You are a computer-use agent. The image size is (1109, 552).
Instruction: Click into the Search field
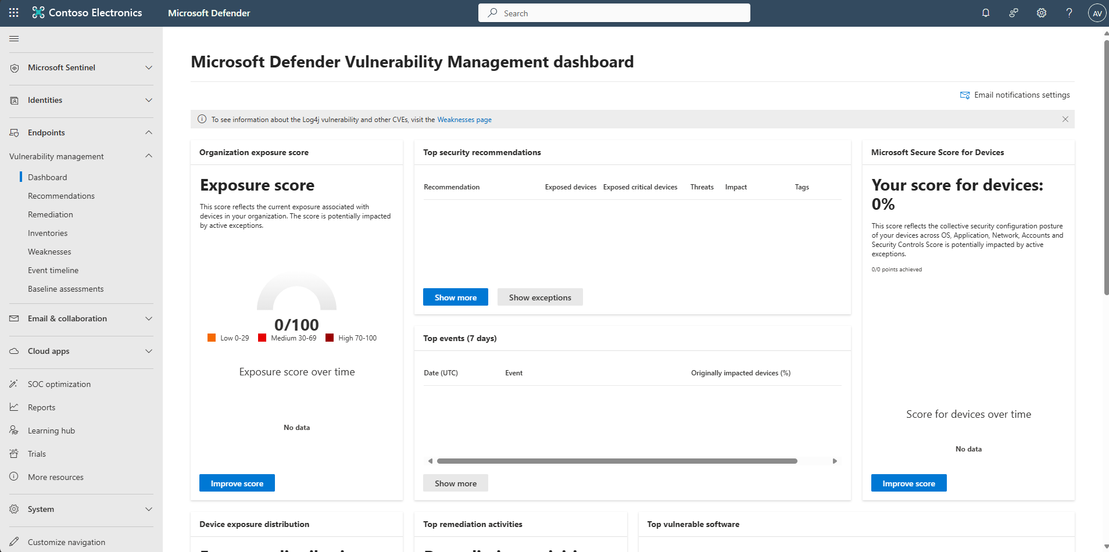(614, 13)
